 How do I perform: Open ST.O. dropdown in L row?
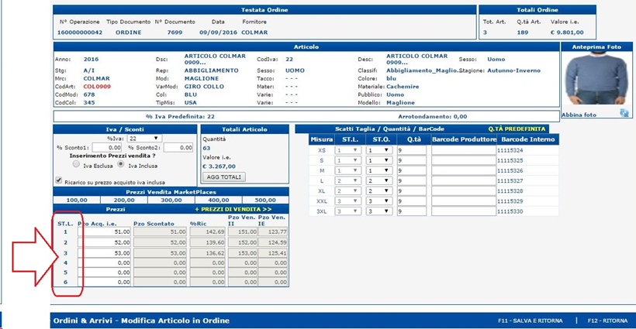pos(378,180)
